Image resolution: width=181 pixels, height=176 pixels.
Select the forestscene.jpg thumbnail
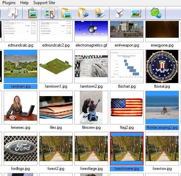tap(127, 149)
